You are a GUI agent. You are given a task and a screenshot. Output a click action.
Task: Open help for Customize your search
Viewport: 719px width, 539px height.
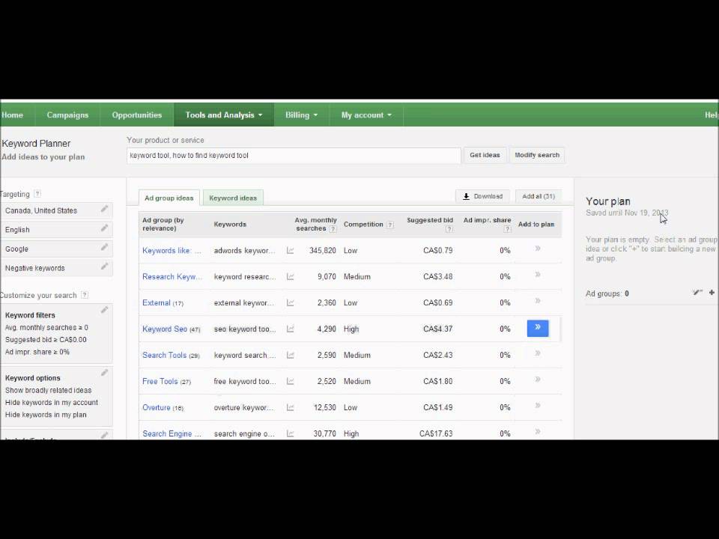coord(85,295)
